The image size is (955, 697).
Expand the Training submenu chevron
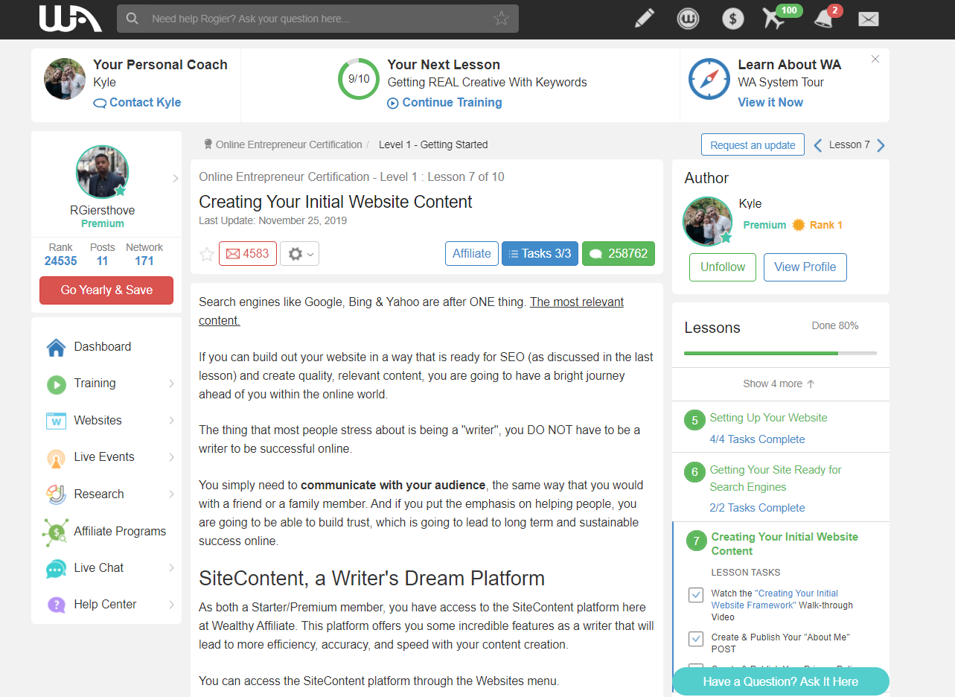click(171, 383)
